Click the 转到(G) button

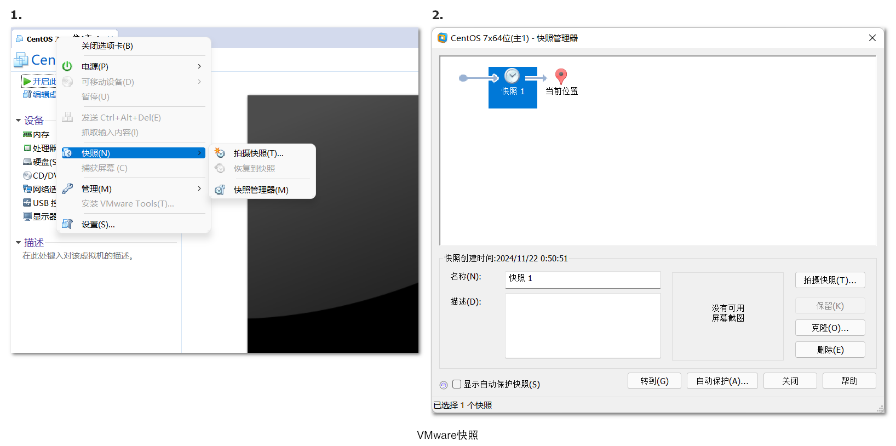tap(654, 381)
